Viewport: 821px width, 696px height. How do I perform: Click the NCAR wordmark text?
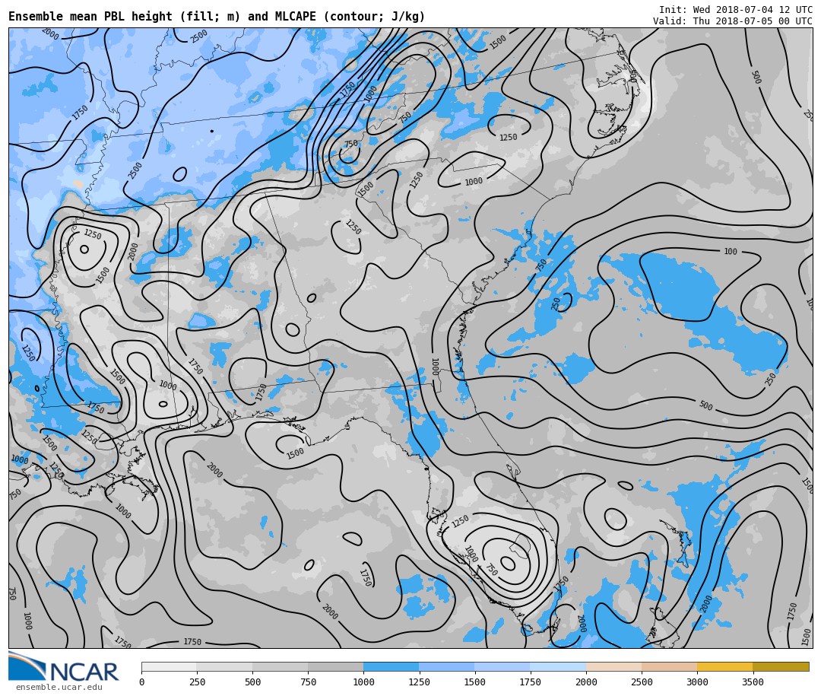pyautogui.click(x=84, y=672)
